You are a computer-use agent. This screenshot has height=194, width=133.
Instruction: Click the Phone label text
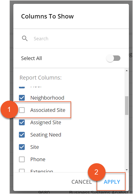point(38,159)
